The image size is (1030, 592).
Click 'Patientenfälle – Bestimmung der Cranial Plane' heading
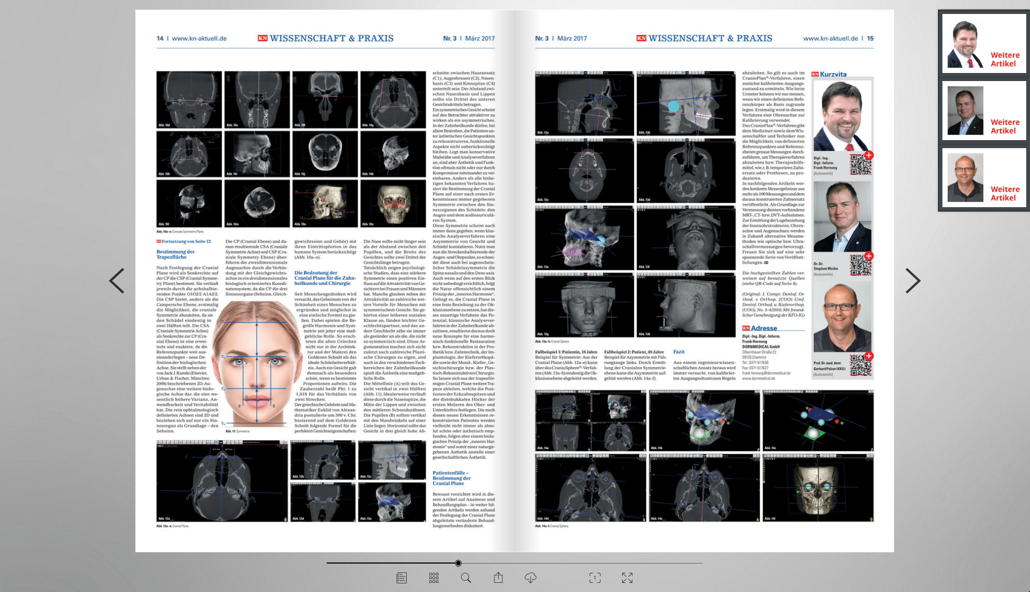(451, 478)
